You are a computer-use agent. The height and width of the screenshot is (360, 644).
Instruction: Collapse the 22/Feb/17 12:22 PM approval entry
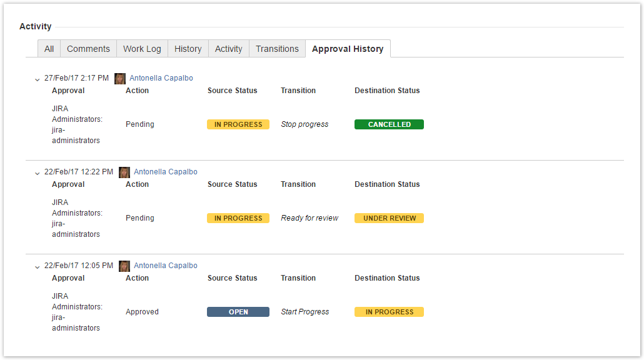(37, 173)
